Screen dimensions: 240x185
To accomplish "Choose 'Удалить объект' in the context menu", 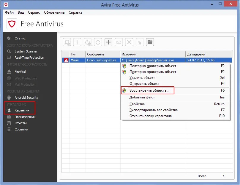I will pyautogui.click(x=142, y=78).
